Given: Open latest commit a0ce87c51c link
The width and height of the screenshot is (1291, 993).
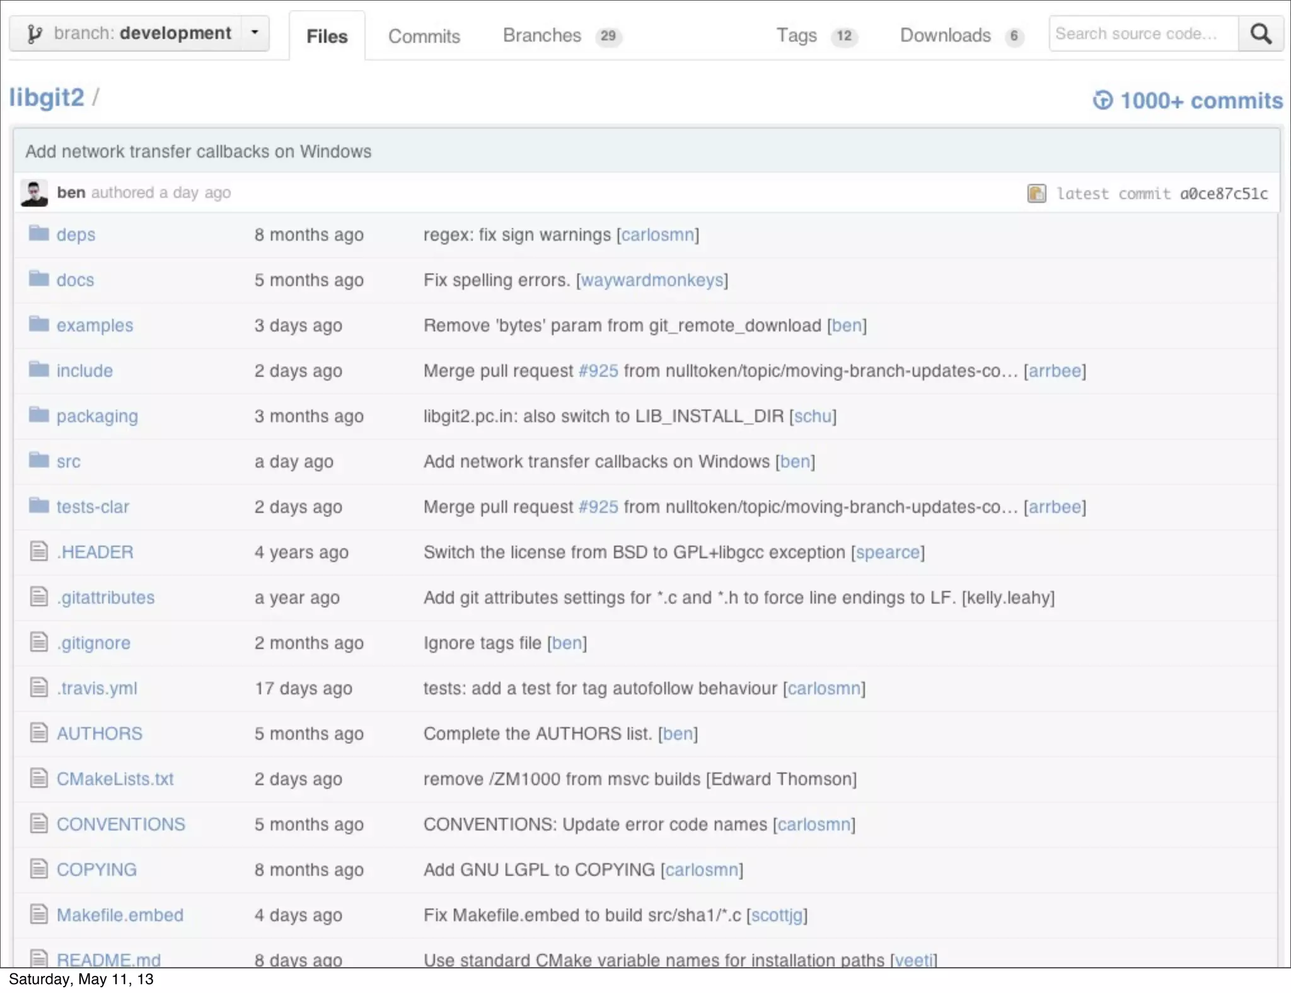Looking at the screenshot, I should (1223, 193).
